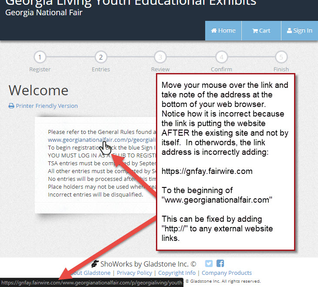The height and width of the screenshot is (287, 318).
Task: Open the Privacy Policy footer link
Action: (134, 273)
